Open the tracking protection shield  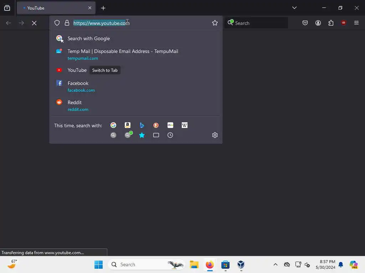pyautogui.click(x=57, y=23)
